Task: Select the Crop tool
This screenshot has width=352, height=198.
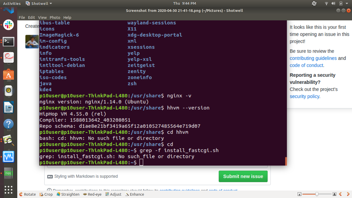Action: (x=46, y=194)
